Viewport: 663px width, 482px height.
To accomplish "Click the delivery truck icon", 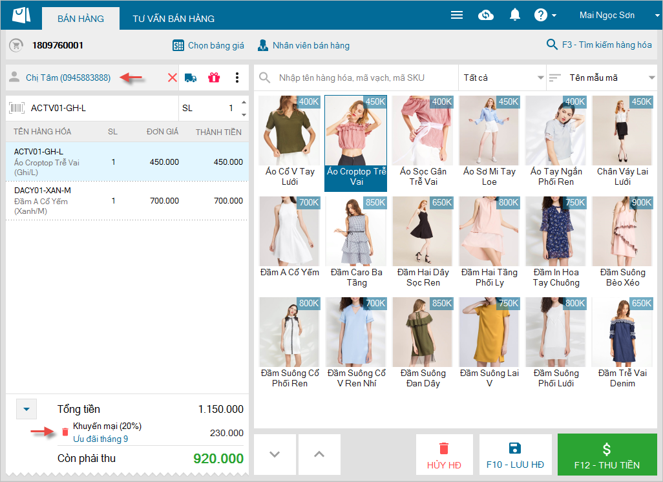I will click(191, 78).
